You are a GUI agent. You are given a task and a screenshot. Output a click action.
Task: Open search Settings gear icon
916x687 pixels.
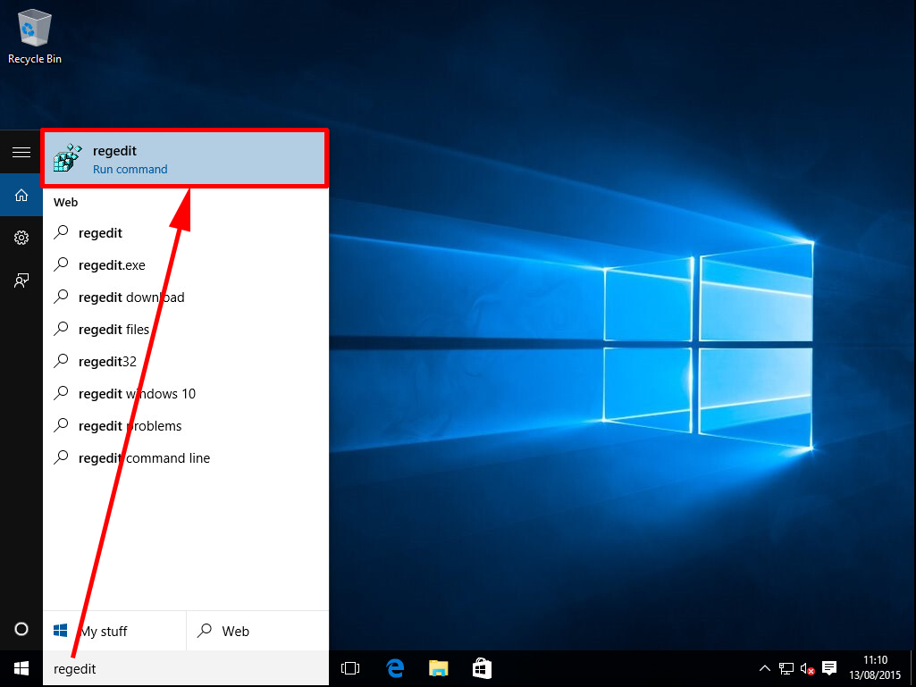coord(21,238)
